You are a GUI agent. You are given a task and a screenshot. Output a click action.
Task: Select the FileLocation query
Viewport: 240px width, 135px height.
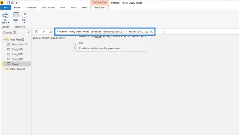21,44
